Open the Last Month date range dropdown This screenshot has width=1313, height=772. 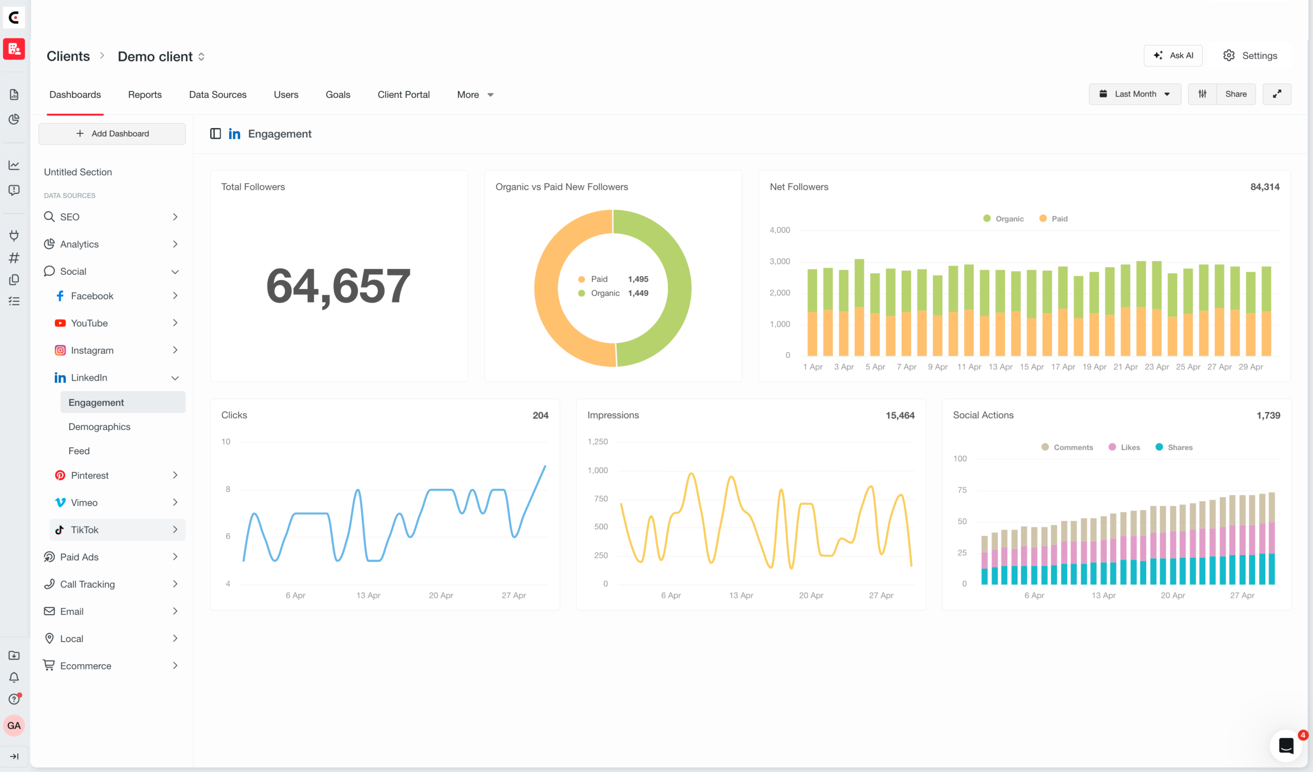coord(1135,94)
